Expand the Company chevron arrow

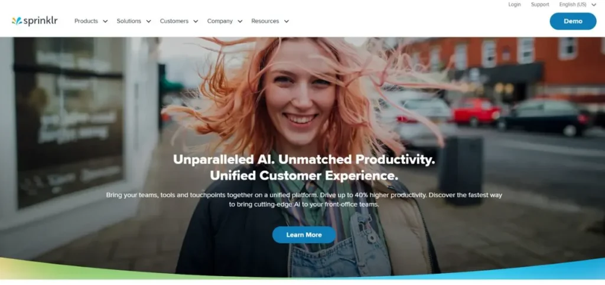240,22
